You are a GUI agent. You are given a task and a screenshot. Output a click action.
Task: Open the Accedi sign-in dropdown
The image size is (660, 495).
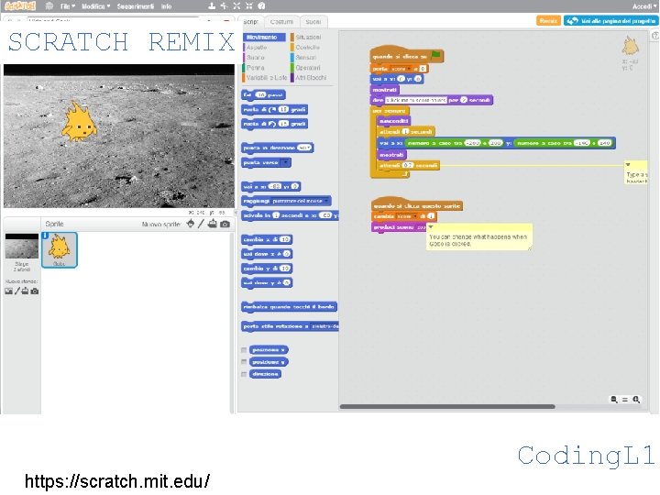coord(644,6)
